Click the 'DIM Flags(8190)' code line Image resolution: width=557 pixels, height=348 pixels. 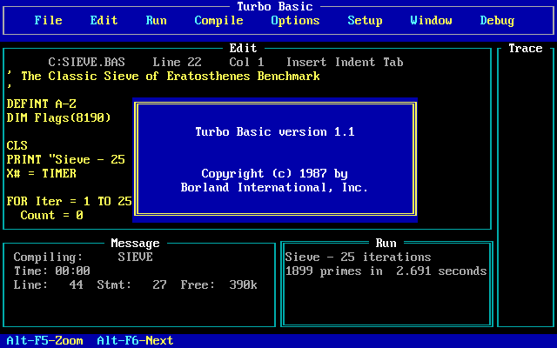pyautogui.click(x=59, y=117)
